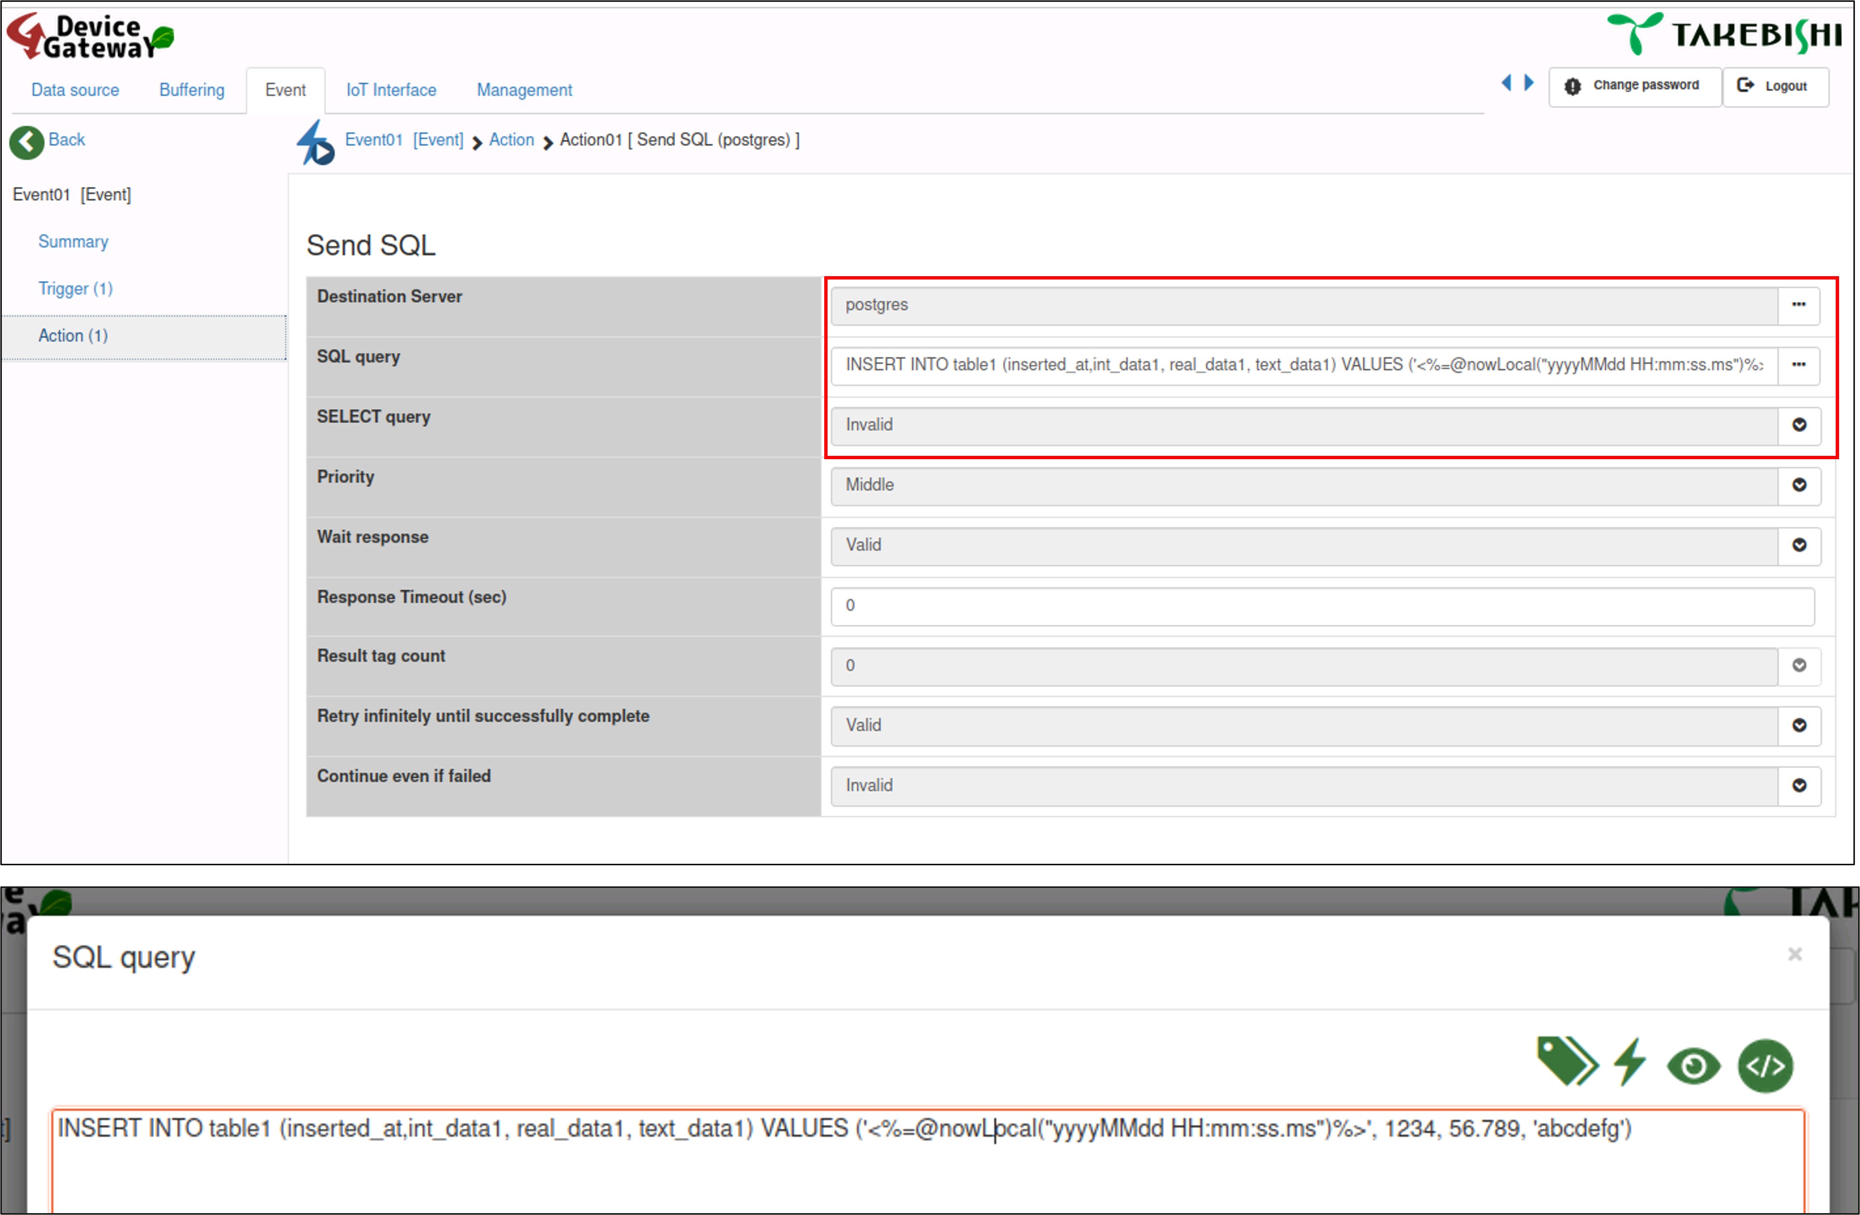Click the blue left navigation arrow

coord(1507,83)
